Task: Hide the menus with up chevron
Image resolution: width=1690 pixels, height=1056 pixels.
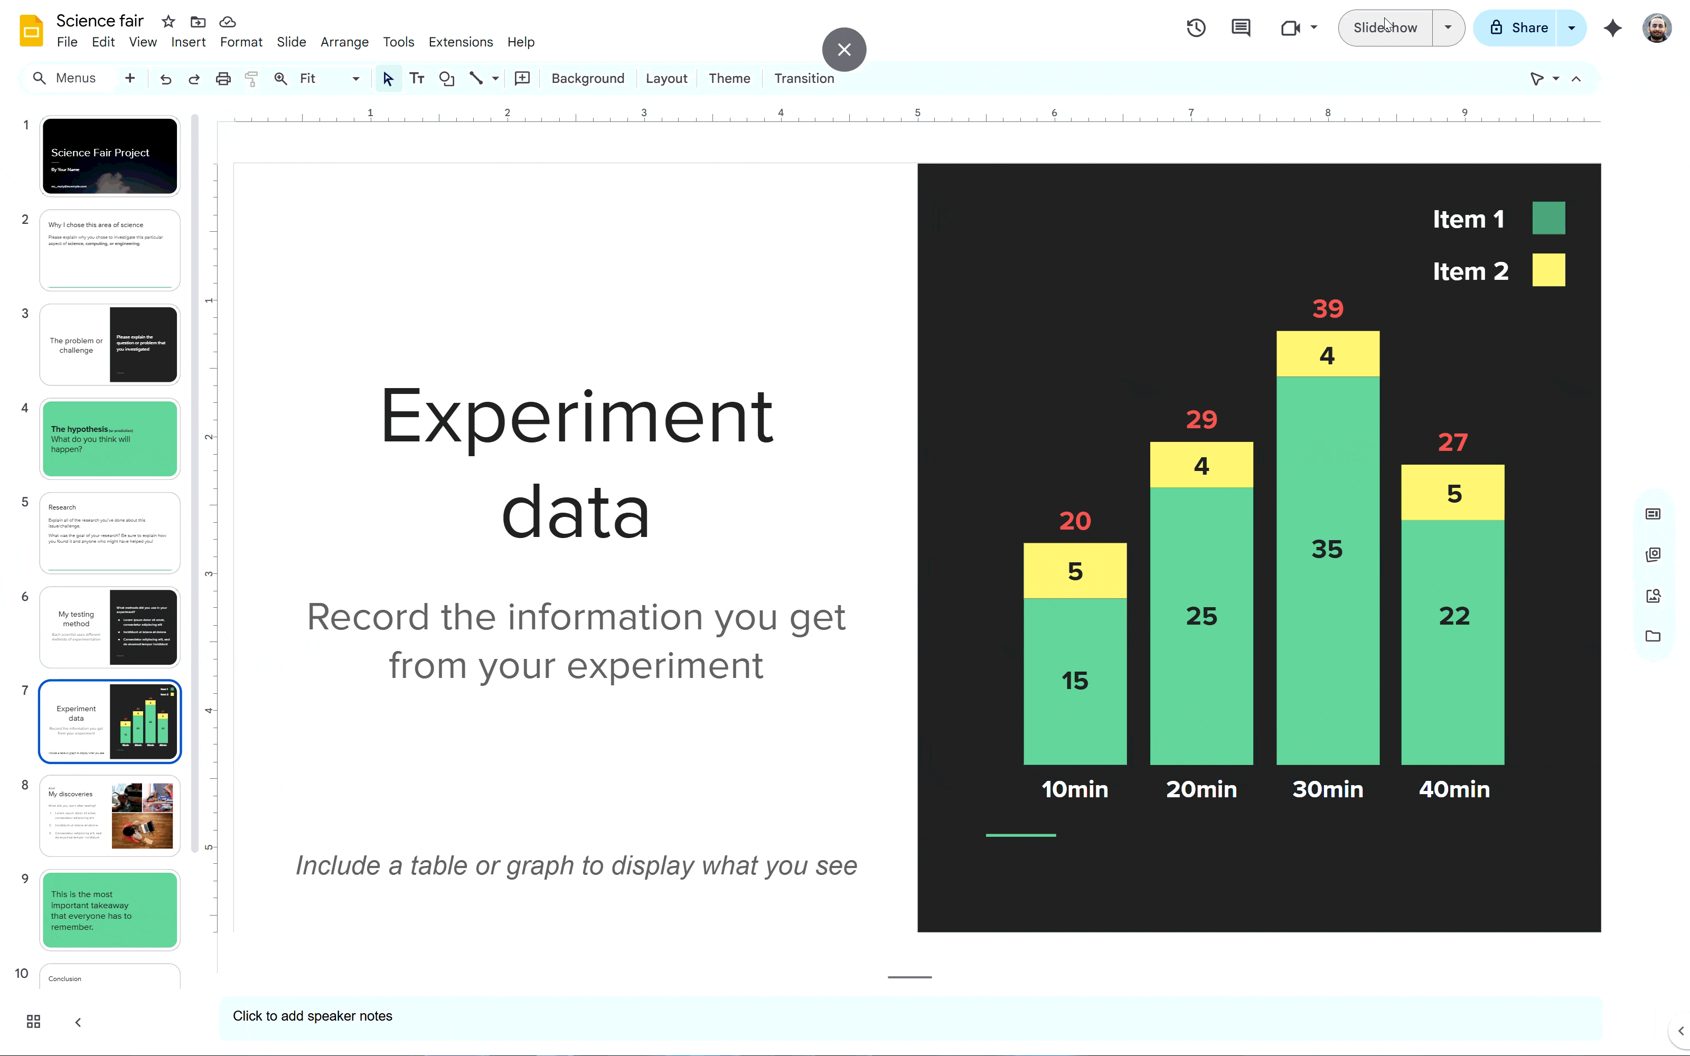Action: coord(1576,78)
